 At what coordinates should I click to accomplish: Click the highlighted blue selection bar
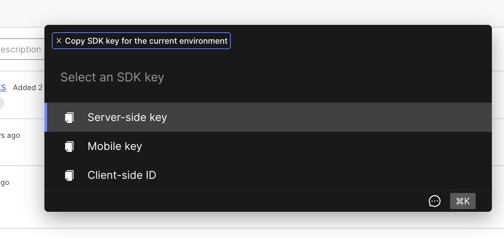[x=46, y=117]
